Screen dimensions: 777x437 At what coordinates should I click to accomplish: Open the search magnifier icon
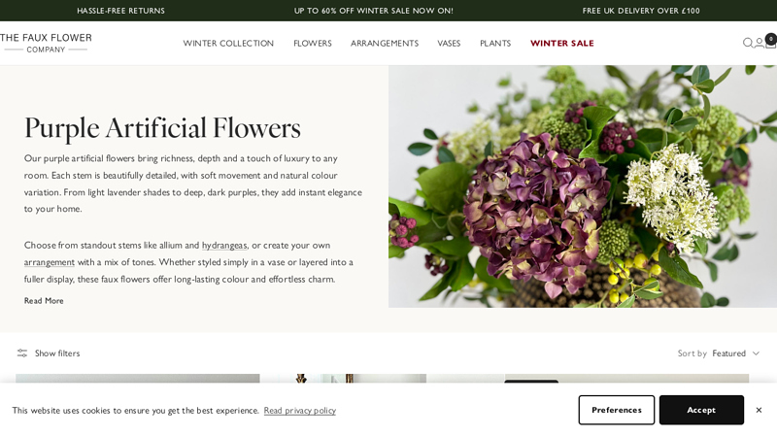click(x=748, y=43)
